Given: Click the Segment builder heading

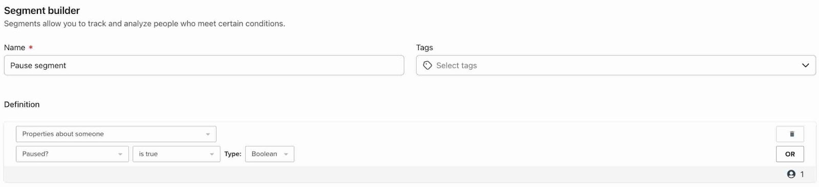Looking at the screenshot, I should click(42, 10).
